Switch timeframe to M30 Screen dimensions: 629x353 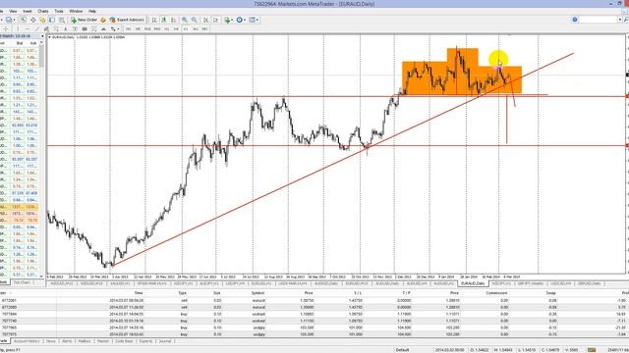tap(157, 28)
